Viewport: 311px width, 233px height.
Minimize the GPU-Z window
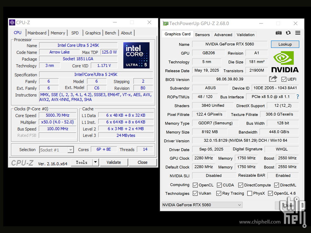tap(261, 23)
